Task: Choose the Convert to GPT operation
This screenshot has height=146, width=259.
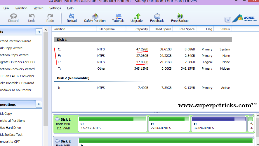Action: click(10, 142)
